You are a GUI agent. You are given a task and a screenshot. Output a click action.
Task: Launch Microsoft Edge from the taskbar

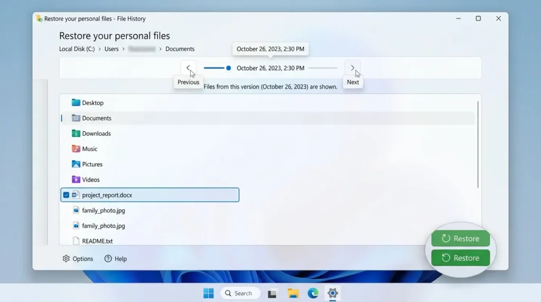click(313, 294)
